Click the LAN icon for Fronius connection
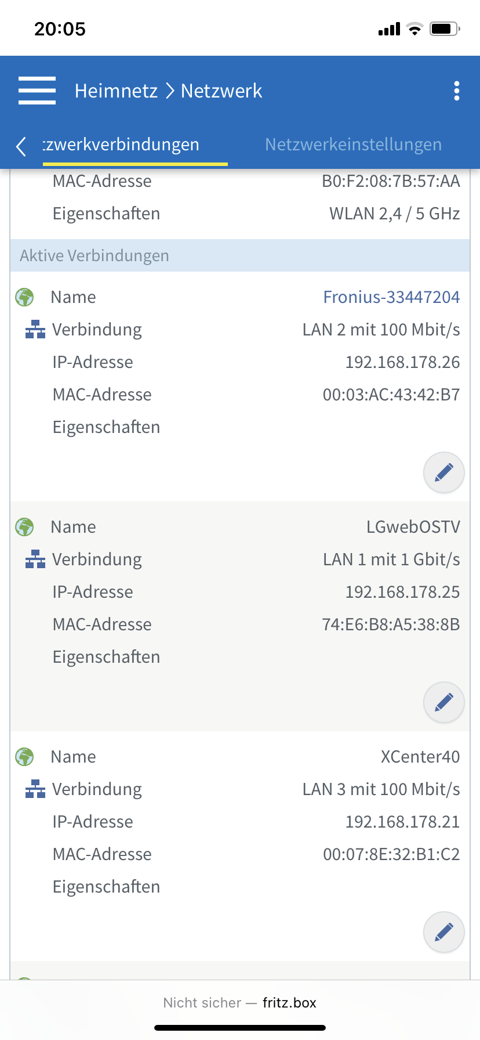This screenshot has width=480, height=1040. click(x=35, y=330)
